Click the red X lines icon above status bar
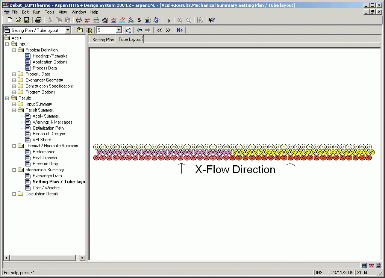The width and height of the screenshot is (385, 278). click(x=371, y=265)
